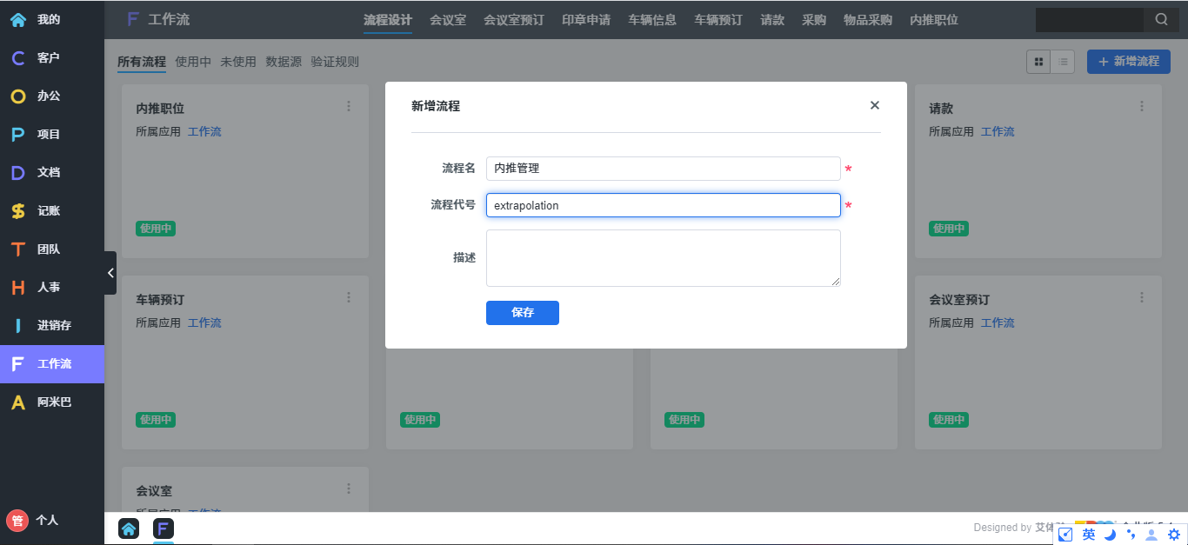Click the 流程名 input field
This screenshot has height=545, width=1188.
tap(663, 169)
